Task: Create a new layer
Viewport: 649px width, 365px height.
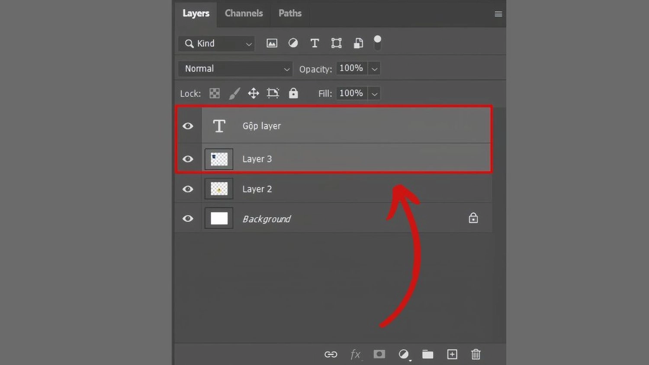Action: coord(452,354)
